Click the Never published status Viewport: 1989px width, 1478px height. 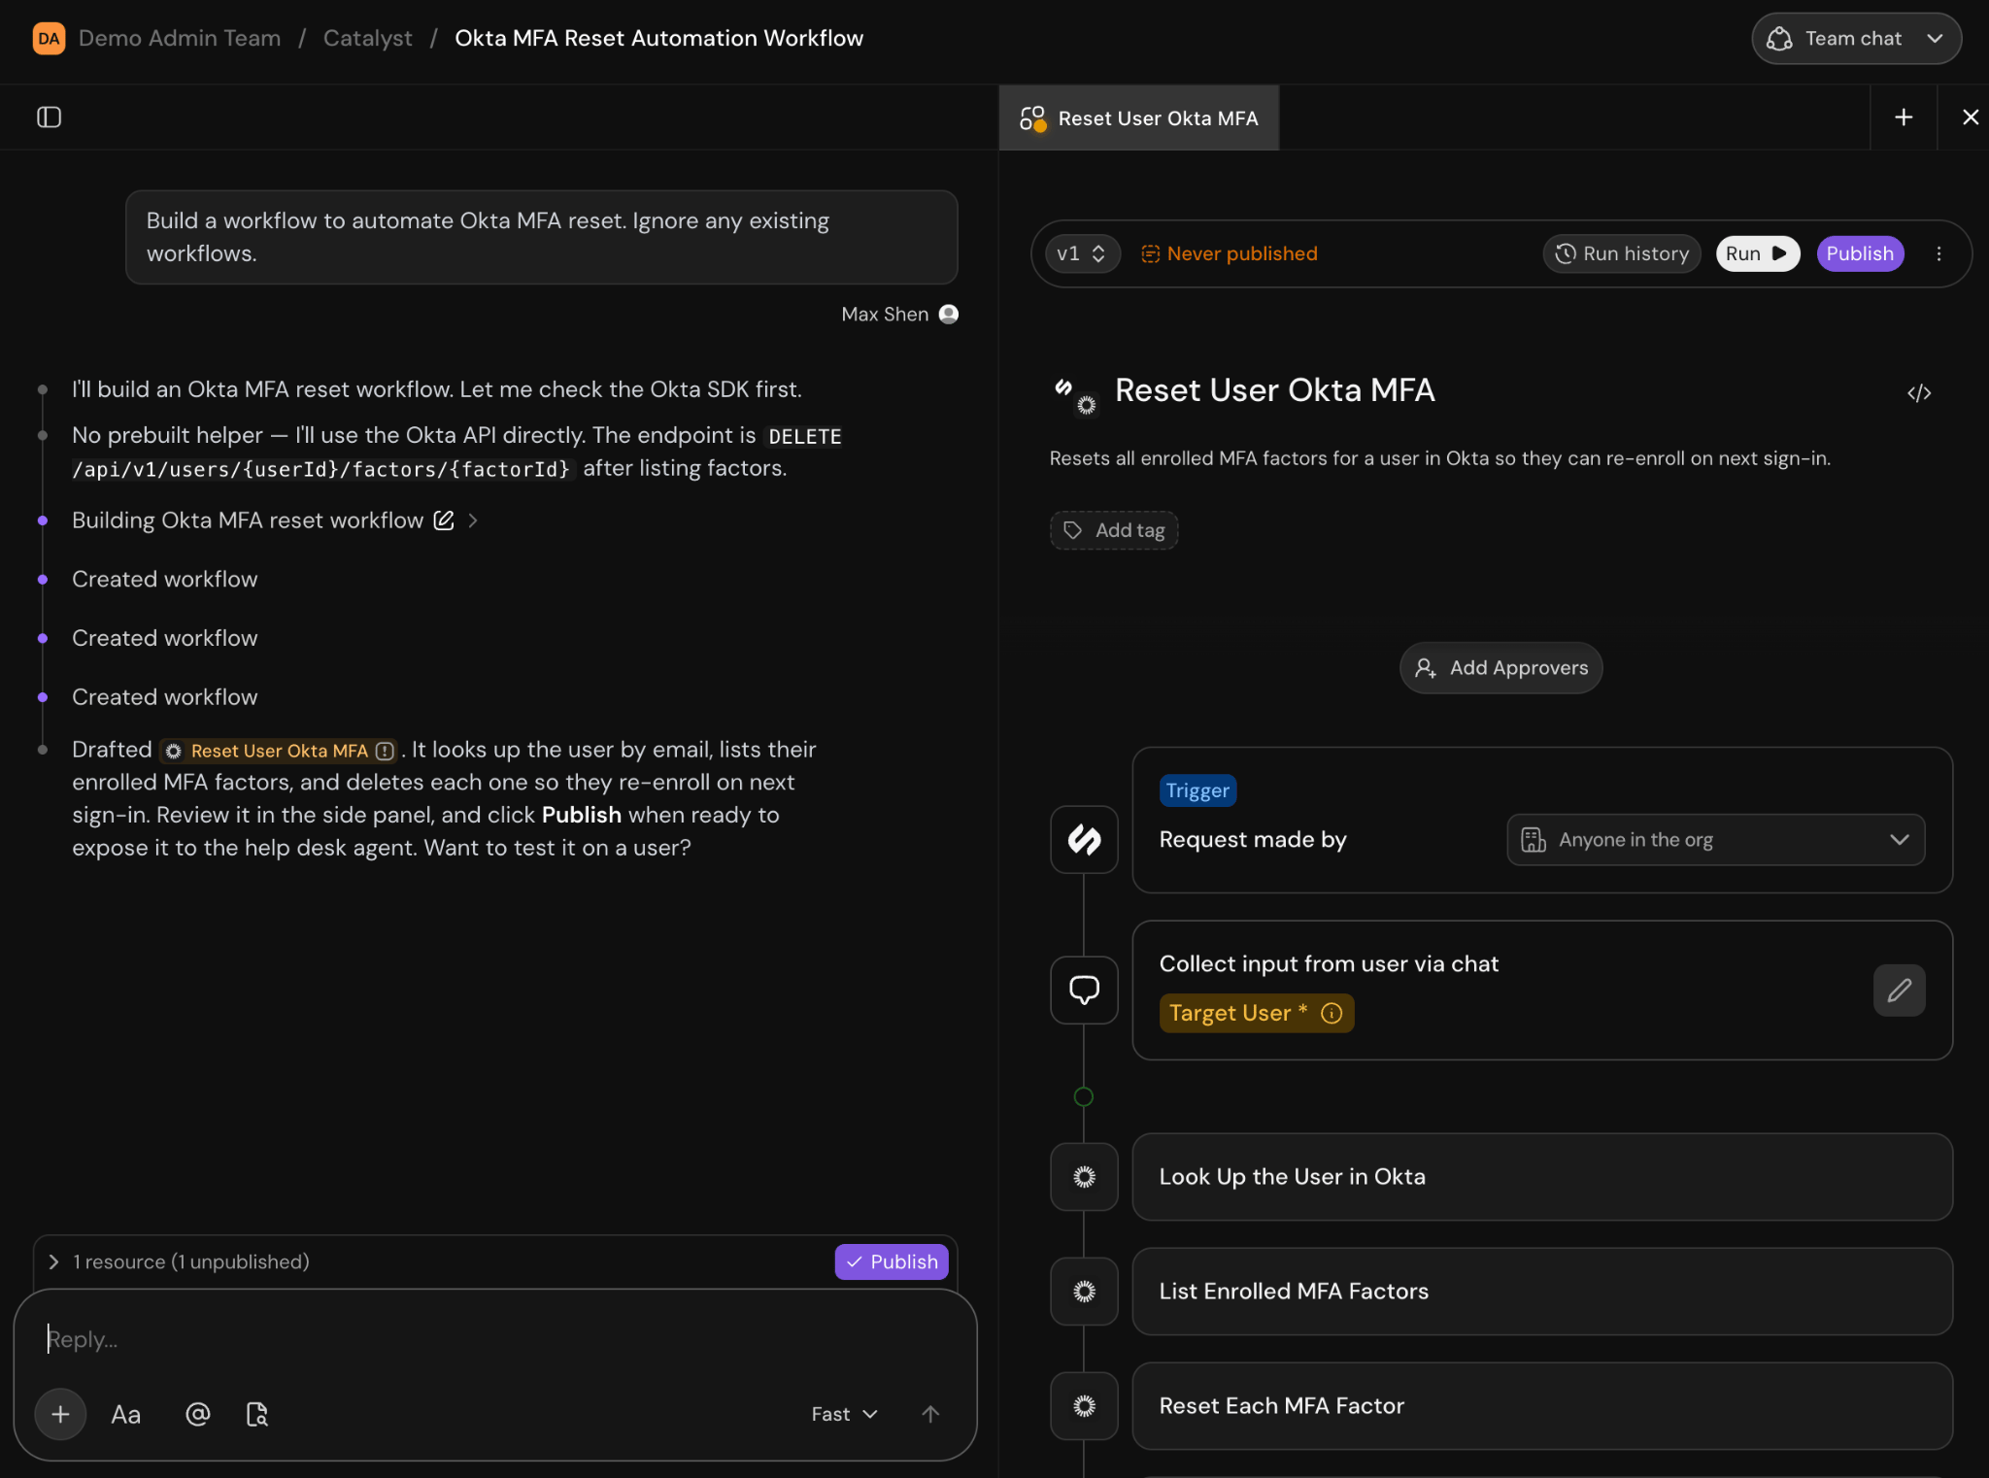(x=1230, y=253)
